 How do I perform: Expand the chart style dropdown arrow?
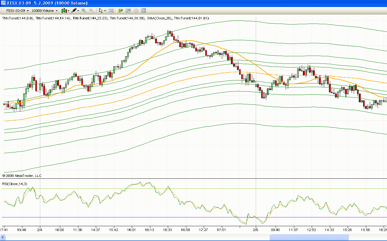click(x=68, y=11)
